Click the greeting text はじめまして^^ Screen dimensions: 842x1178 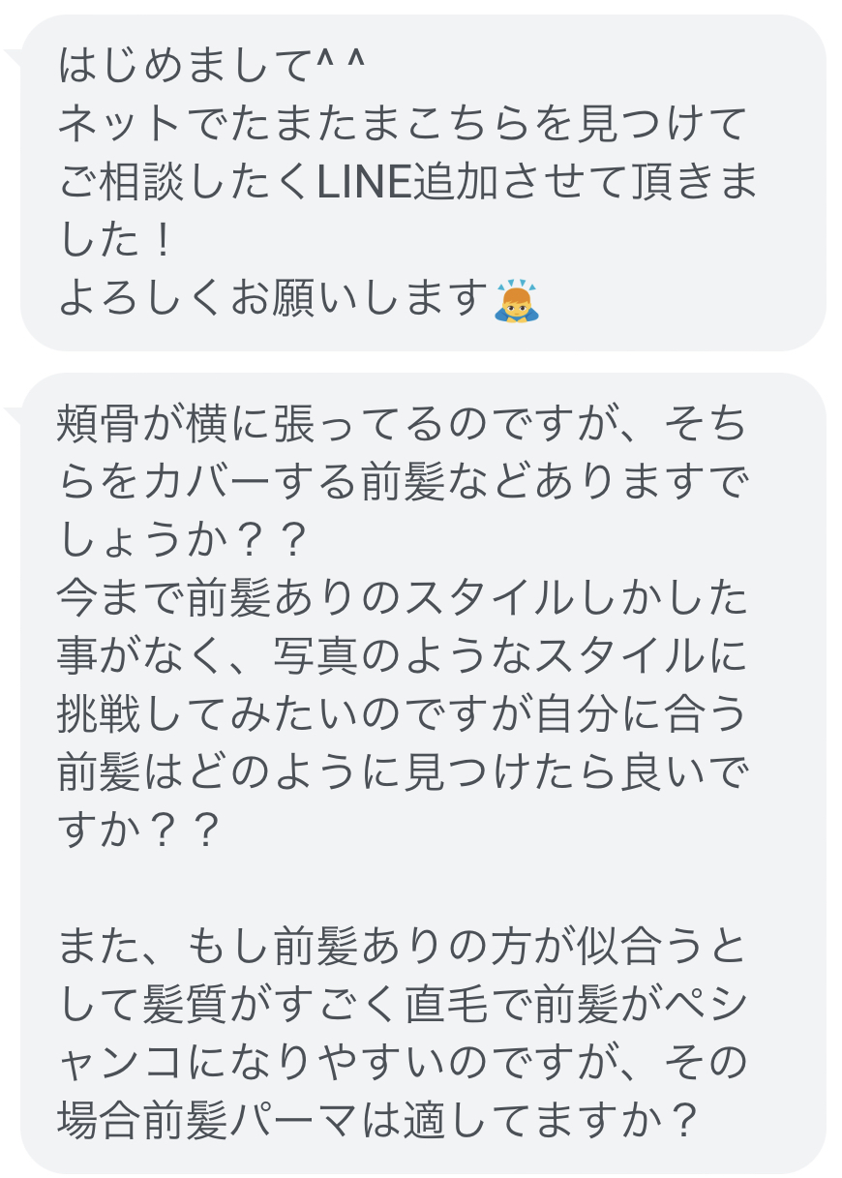(212, 66)
